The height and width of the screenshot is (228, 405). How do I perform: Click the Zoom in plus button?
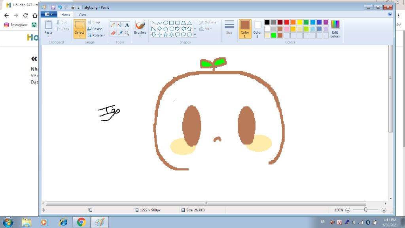(x=384, y=210)
